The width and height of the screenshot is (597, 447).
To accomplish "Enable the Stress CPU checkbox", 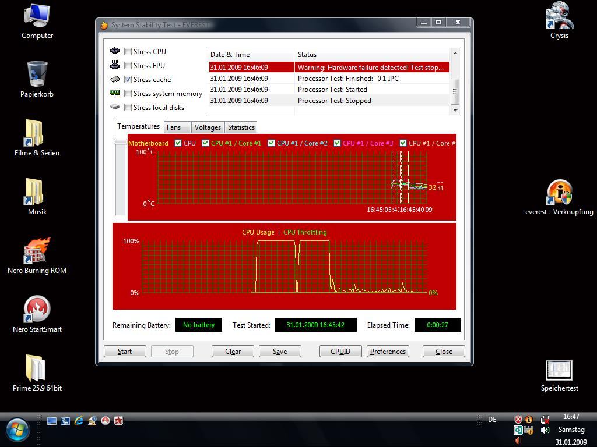I will click(x=128, y=52).
